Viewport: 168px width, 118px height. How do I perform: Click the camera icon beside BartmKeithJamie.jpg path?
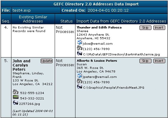coord(80,53)
